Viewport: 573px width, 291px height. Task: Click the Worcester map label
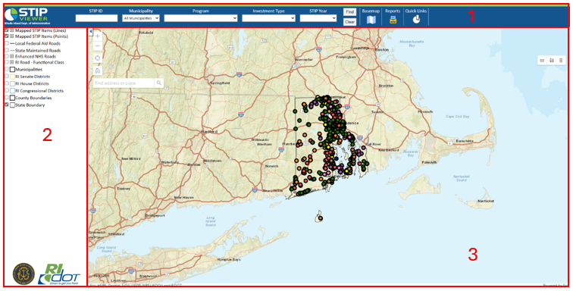[x=304, y=59]
